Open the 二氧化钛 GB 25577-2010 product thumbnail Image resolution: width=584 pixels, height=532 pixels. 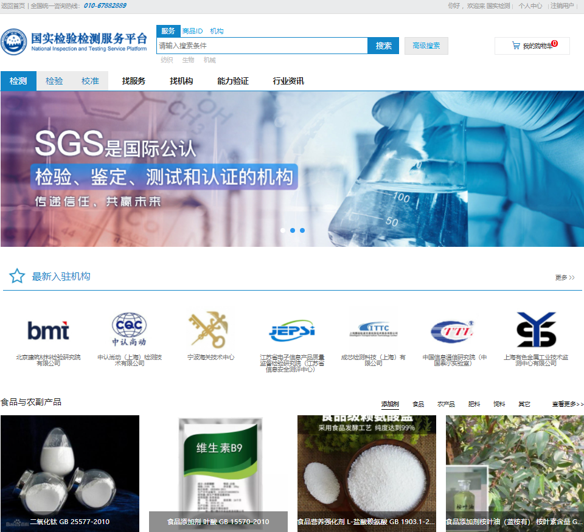69,473
